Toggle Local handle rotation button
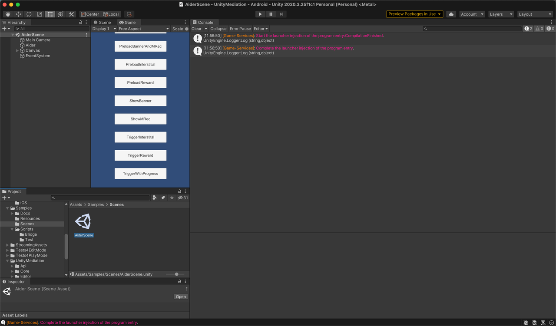The image size is (556, 326). [x=111, y=14]
